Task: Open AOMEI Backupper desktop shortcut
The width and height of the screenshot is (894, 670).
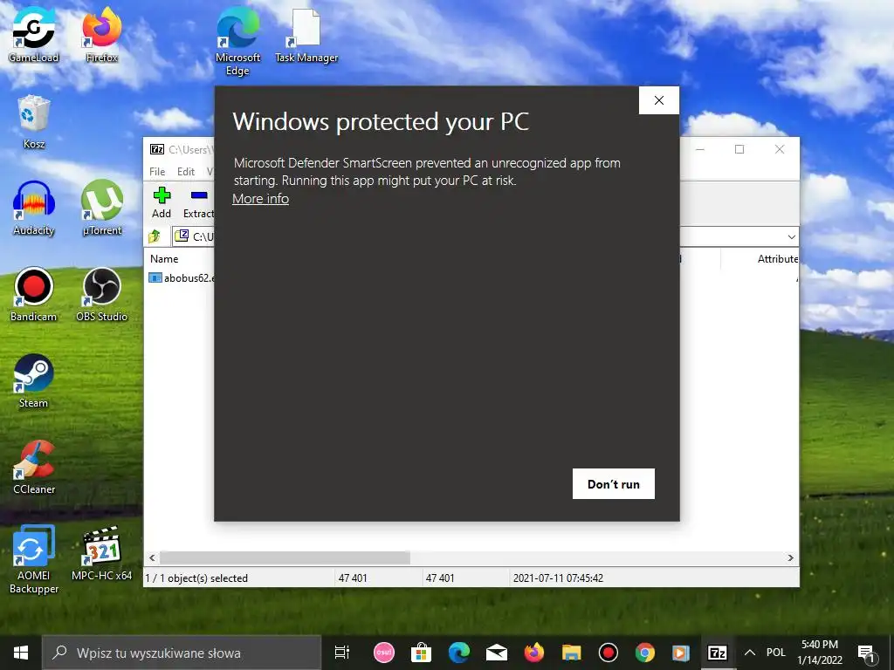Action: tap(34, 559)
